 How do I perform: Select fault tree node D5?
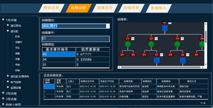click(170, 55)
